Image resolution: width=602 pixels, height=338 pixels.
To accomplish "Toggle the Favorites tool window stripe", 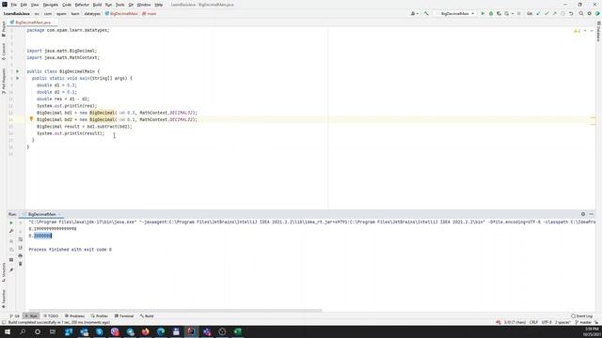I will pyautogui.click(x=4, y=299).
